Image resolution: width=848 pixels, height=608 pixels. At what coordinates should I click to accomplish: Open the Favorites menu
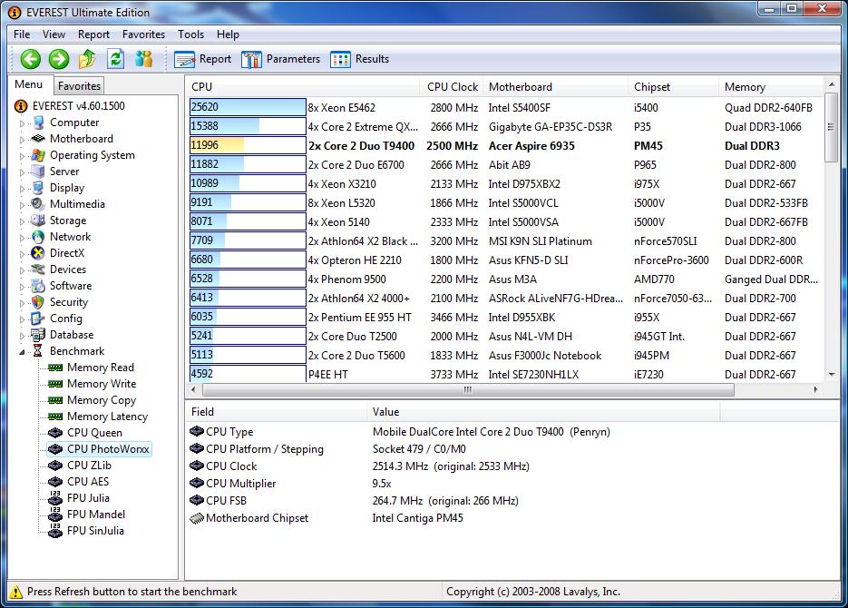(x=143, y=34)
